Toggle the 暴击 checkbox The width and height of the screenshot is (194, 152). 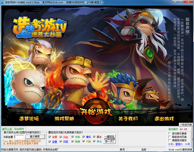coord(94,137)
